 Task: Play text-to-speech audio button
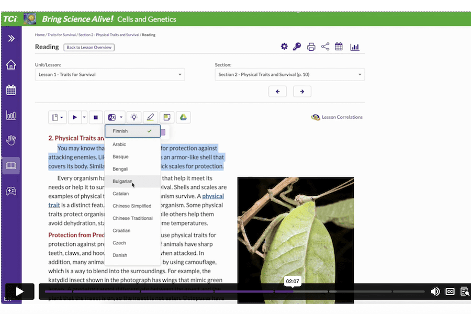click(x=75, y=117)
